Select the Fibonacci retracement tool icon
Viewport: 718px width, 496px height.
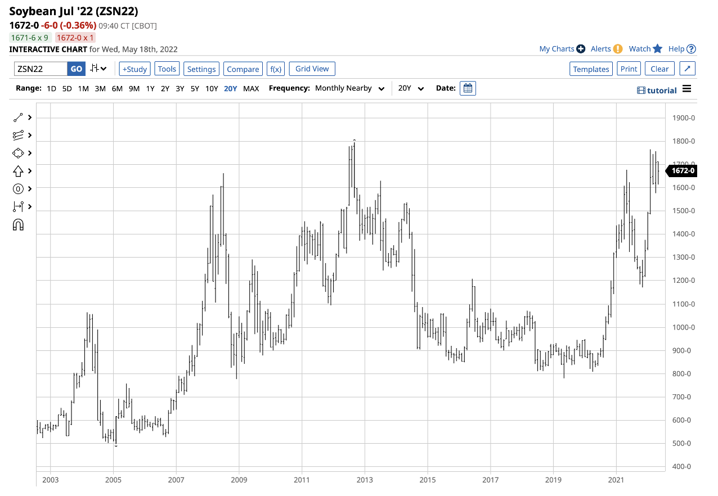pos(18,135)
